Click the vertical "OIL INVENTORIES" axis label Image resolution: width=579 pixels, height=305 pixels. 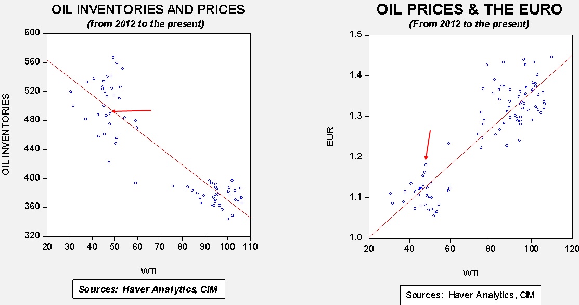tap(7, 134)
